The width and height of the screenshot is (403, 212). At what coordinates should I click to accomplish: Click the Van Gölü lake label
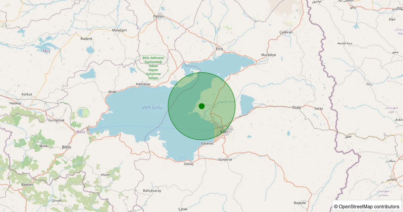click(152, 107)
